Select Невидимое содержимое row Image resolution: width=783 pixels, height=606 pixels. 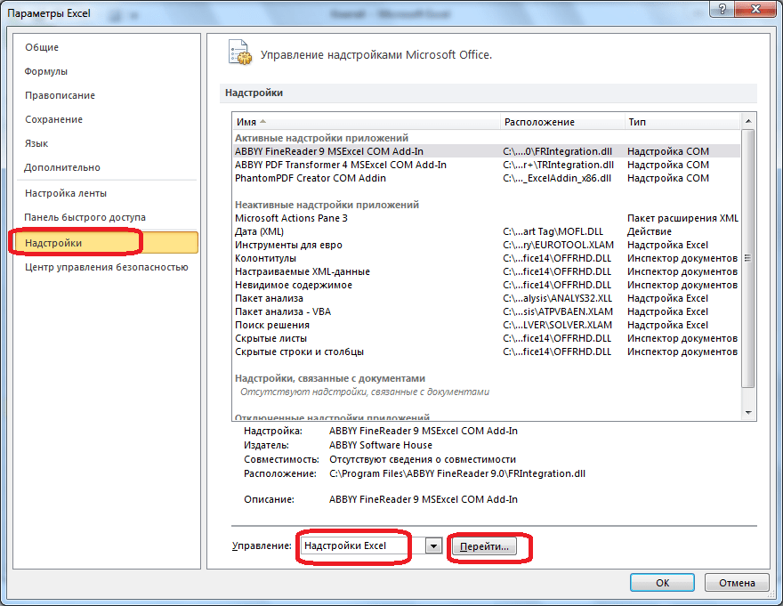[487, 286]
